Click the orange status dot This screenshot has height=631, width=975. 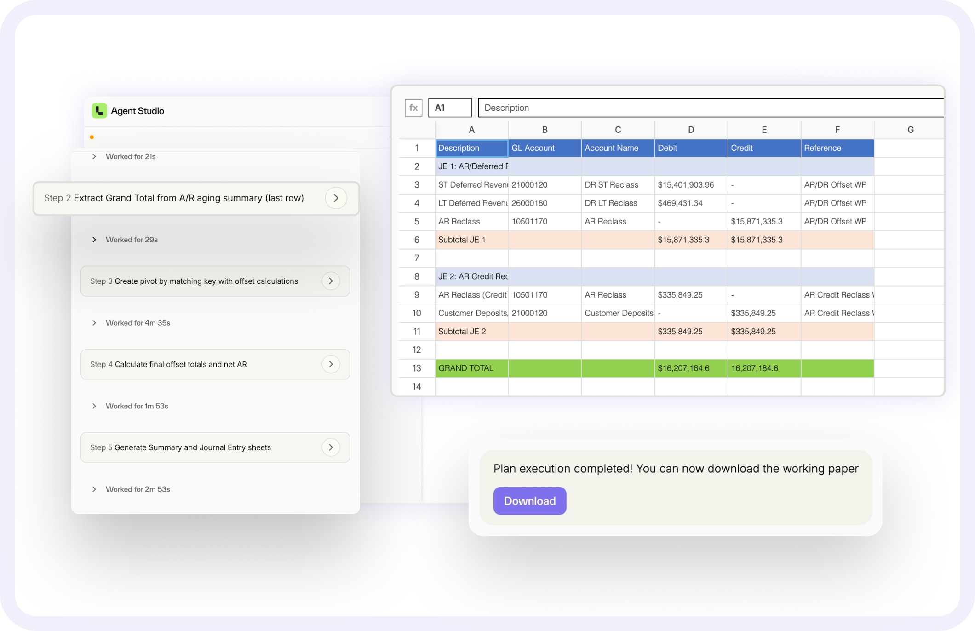coord(92,137)
